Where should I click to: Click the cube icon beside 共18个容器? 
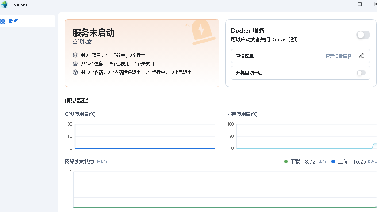point(75,72)
